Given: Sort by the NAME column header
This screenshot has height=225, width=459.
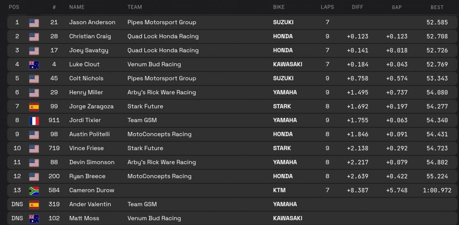Looking at the screenshot, I should point(77,7).
